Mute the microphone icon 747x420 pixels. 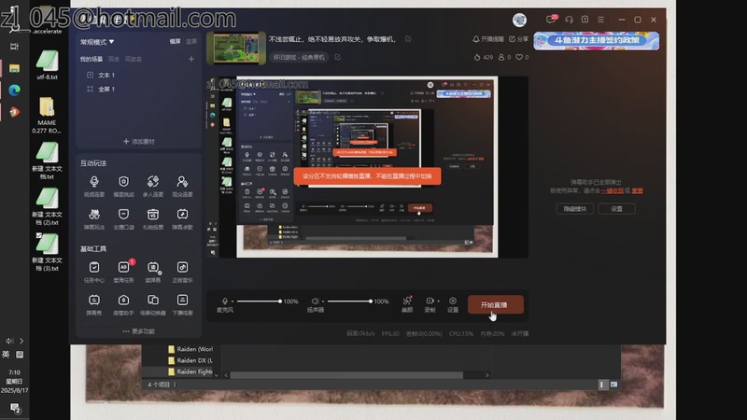click(225, 301)
